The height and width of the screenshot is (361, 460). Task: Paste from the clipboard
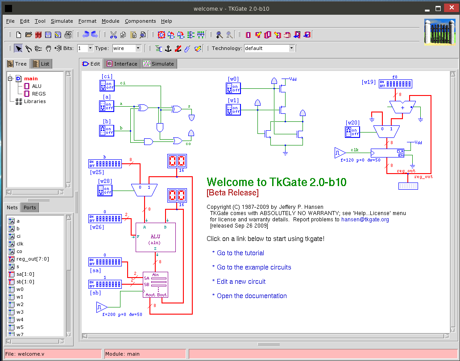133,35
